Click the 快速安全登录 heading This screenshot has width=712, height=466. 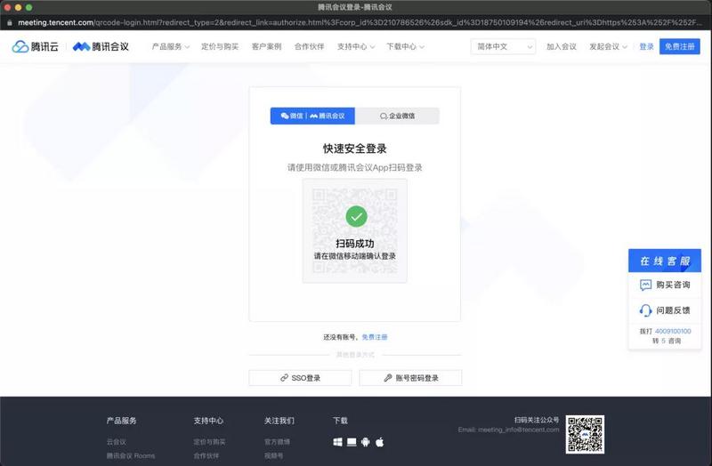pyautogui.click(x=354, y=149)
